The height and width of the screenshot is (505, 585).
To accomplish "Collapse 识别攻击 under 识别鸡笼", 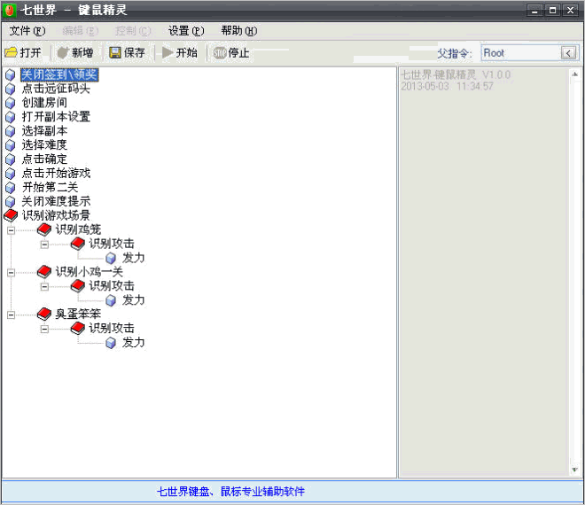I will point(44,245).
